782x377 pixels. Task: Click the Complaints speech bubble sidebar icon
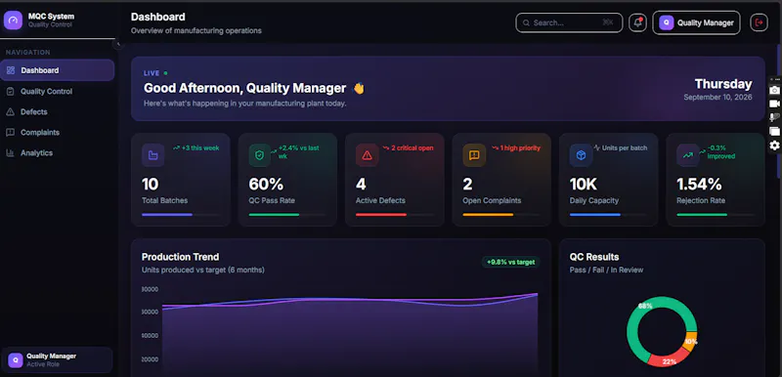[10, 133]
